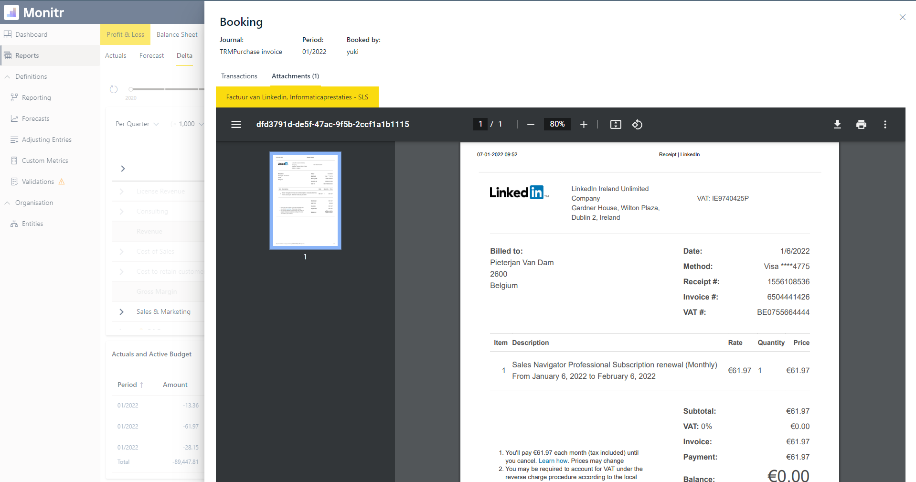The width and height of the screenshot is (916, 482).
Task: Click the Learn how link on the receipt
Action: coord(553,461)
